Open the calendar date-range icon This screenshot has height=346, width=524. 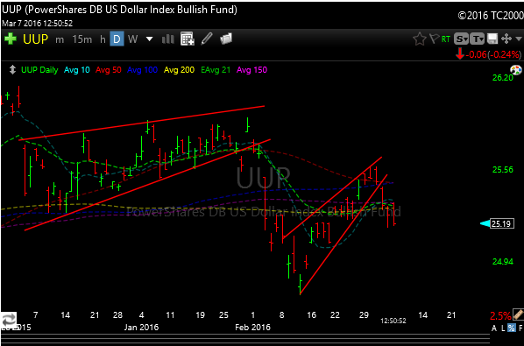(188, 39)
